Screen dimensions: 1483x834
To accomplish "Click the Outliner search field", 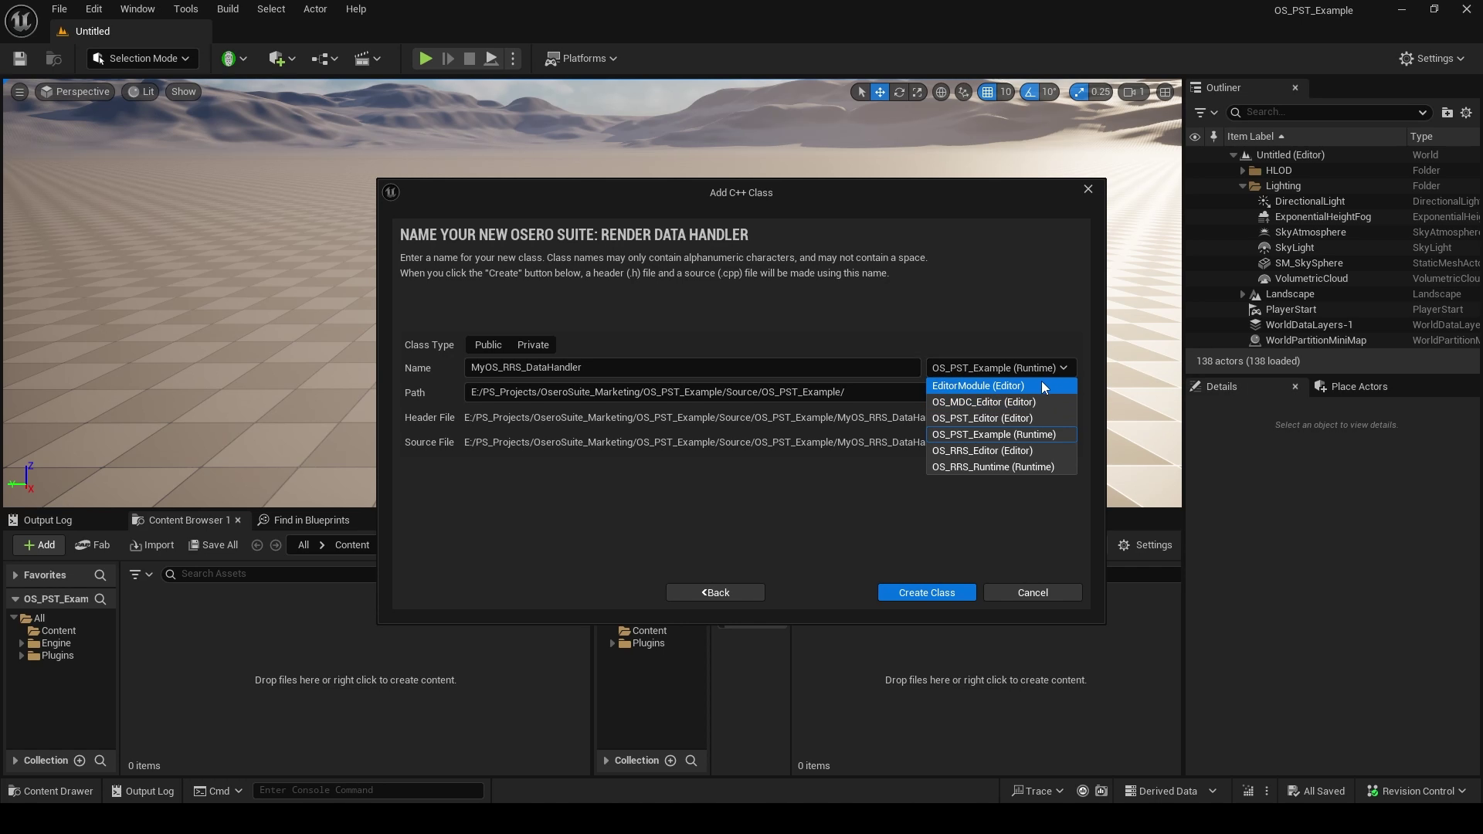I will click(x=1327, y=113).
